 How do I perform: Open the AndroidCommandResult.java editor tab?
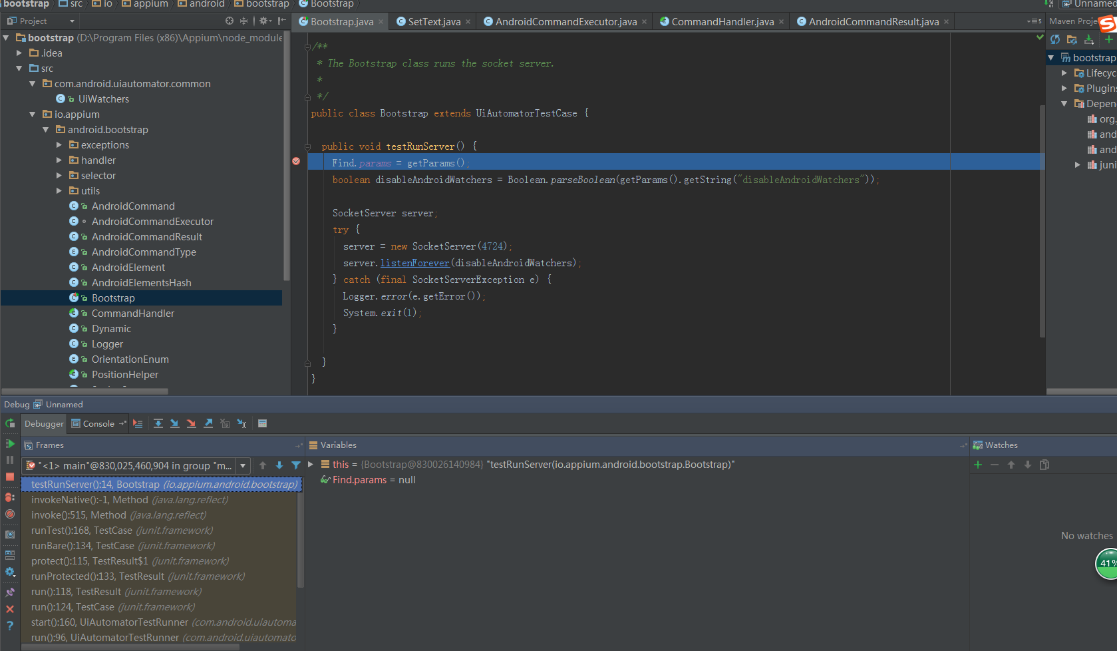click(874, 21)
